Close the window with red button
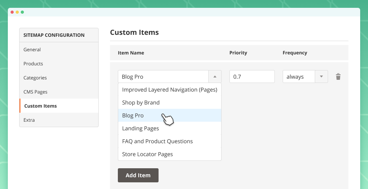This screenshot has width=368, height=189. [12, 12]
